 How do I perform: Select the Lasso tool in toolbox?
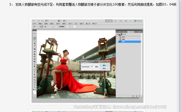(x=34, y=38)
